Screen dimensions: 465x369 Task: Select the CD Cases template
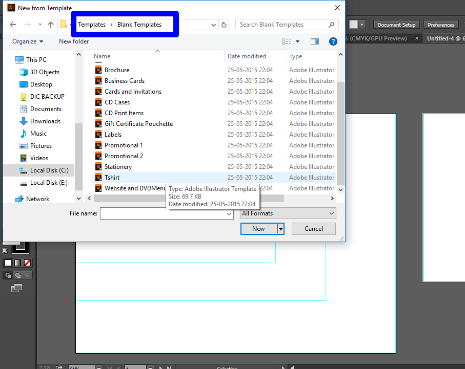click(214, 102)
